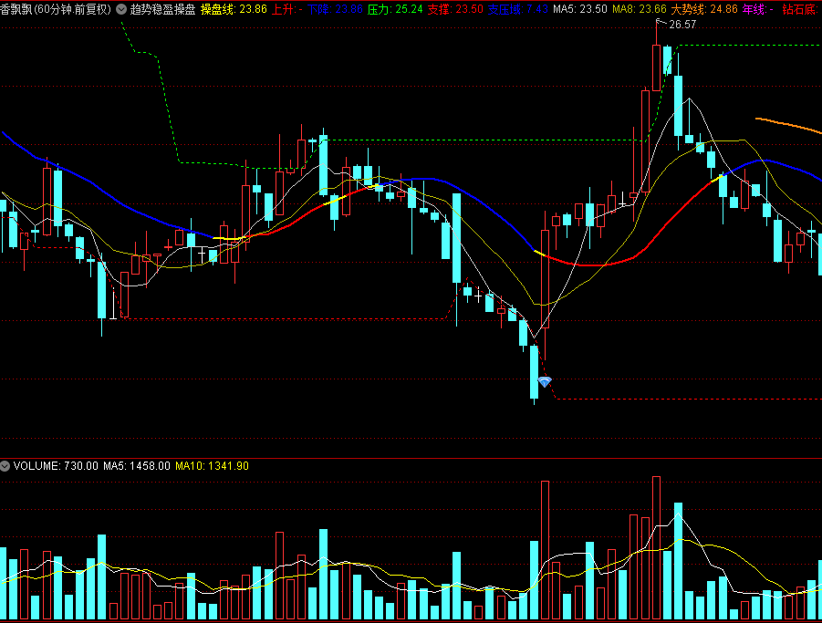Click the blue diamond bottom signal icon
The width and height of the screenshot is (822, 623).
545,382
